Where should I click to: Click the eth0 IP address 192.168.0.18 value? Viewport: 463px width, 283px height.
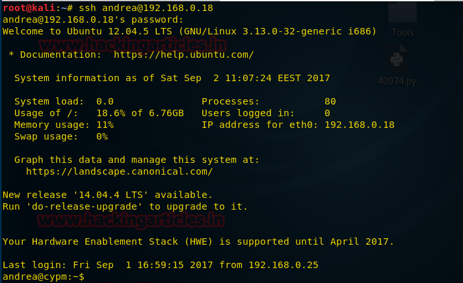pos(359,125)
